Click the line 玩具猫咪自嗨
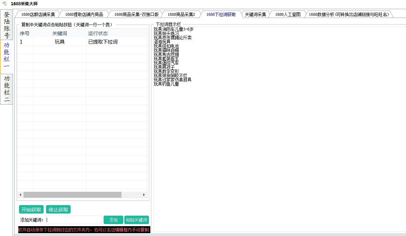406x236 pixels. coord(166,50)
